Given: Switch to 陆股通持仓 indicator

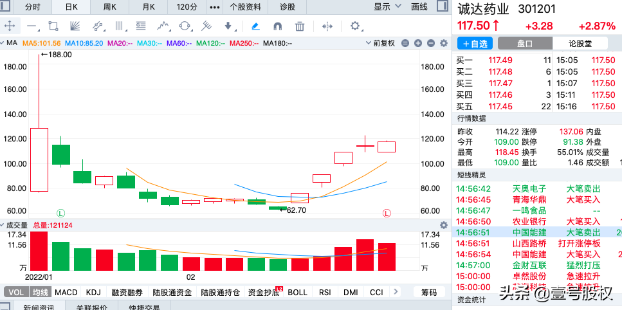Looking at the screenshot, I should [x=221, y=293].
